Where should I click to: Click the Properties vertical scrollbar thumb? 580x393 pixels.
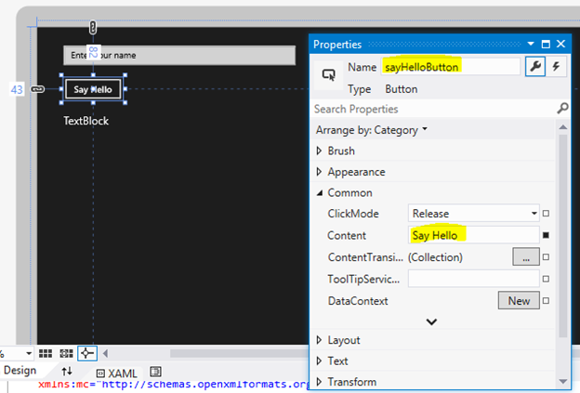click(x=562, y=236)
